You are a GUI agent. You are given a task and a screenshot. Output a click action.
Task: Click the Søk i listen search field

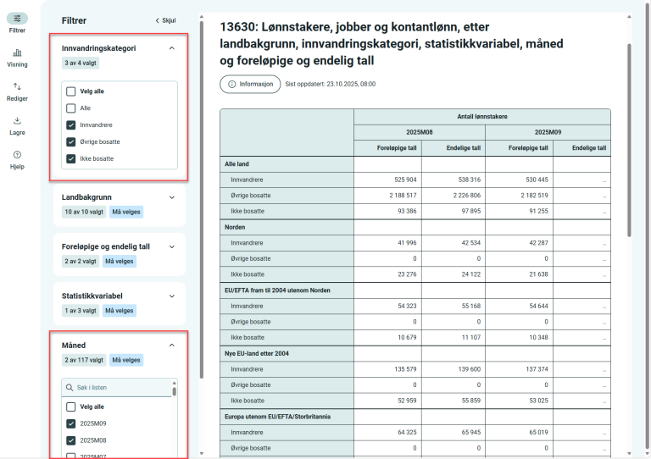[119, 388]
